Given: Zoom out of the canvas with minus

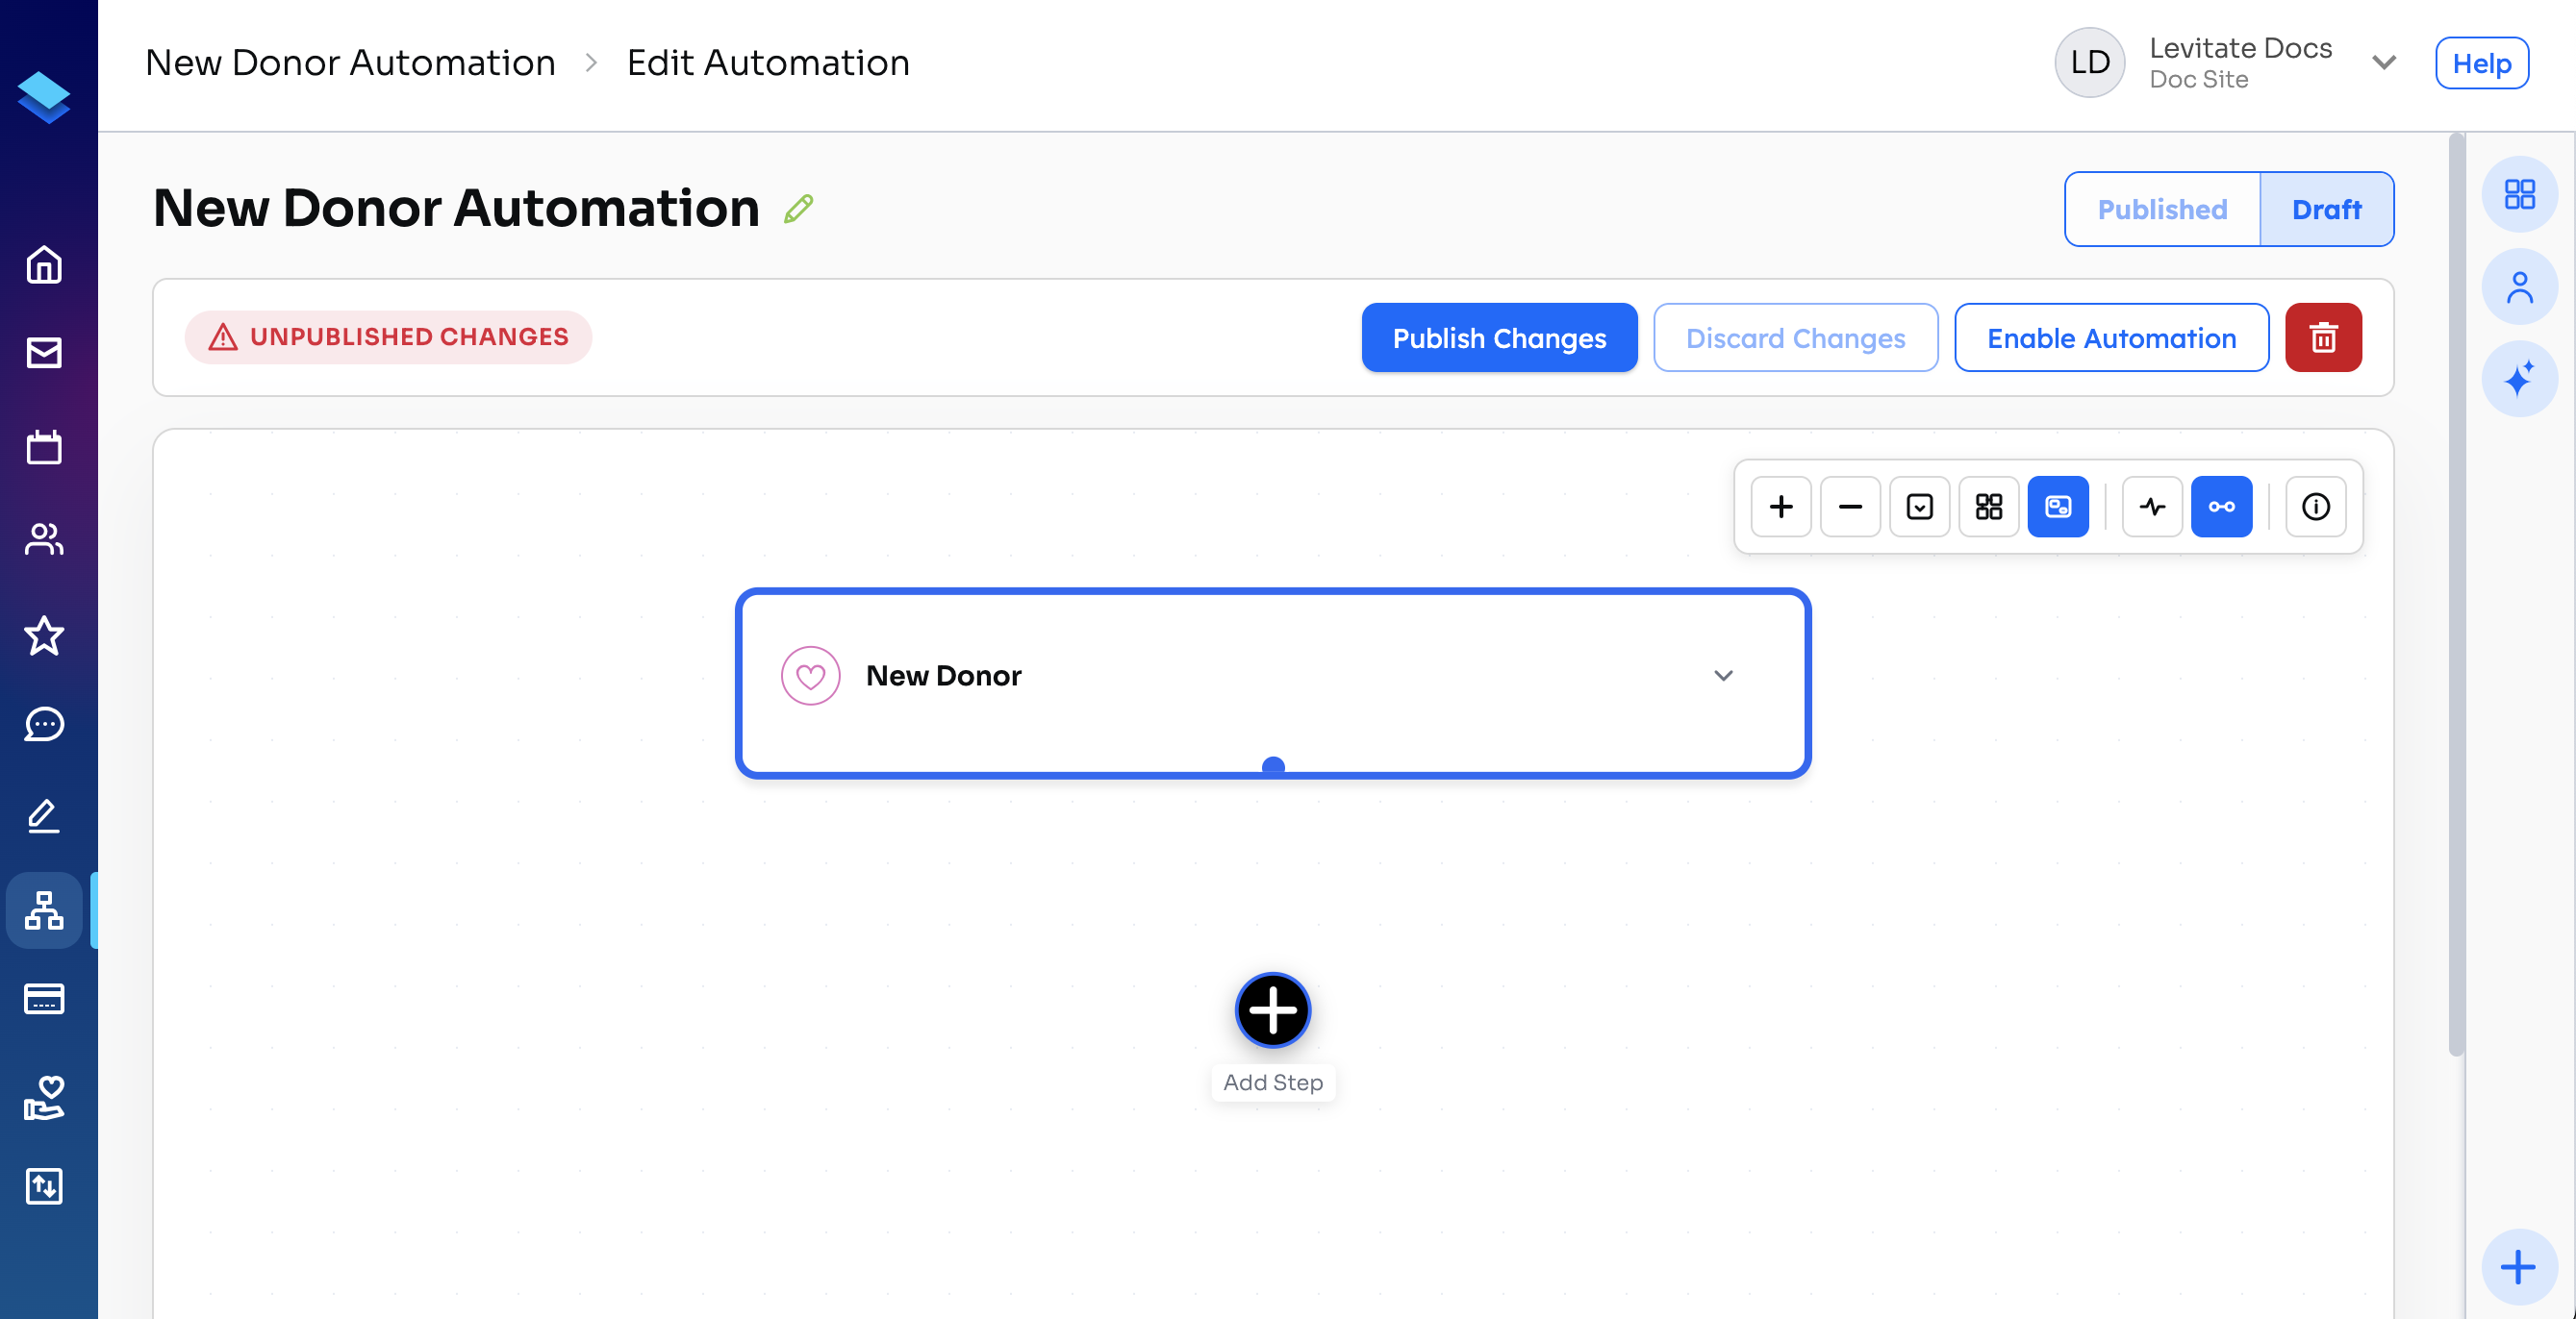Looking at the screenshot, I should click(1850, 507).
